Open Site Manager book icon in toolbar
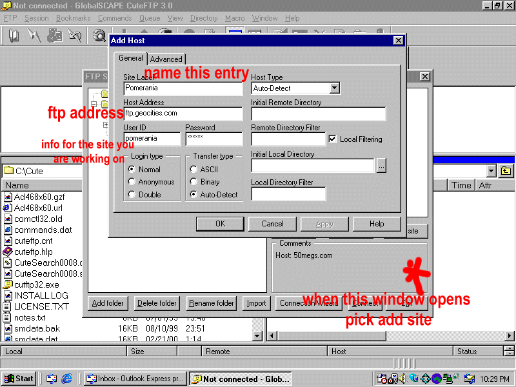The width and height of the screenshot is (516, 387). pos(14,36)
